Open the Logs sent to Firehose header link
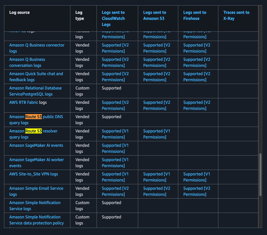This screenshot has width=267, height=235. click(x=195, y=15)
